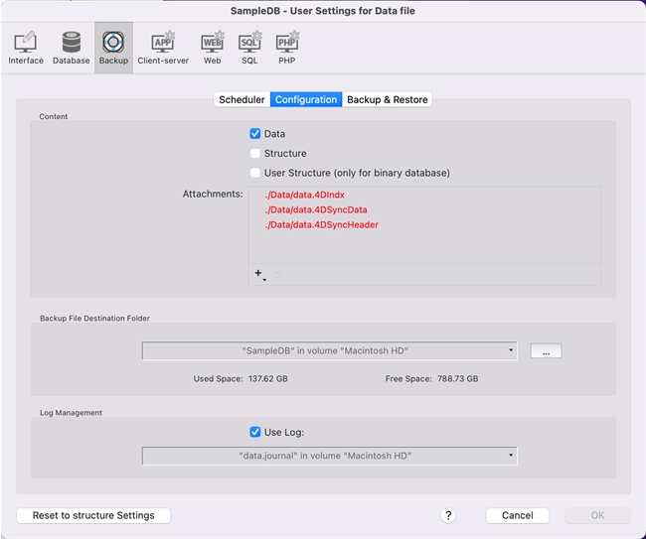646x539 pixels.
Task: Select the data.4DSyncData attachment entry
Action: point(316,210)
